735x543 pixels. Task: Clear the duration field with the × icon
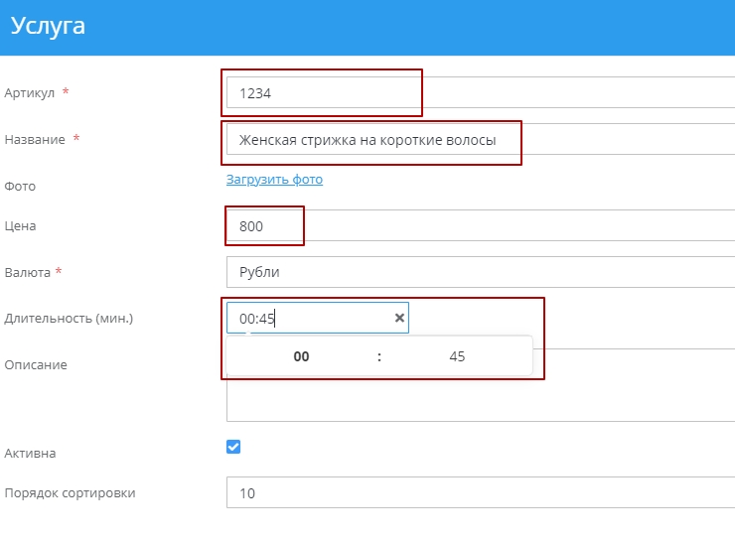[x=399, y=318]
